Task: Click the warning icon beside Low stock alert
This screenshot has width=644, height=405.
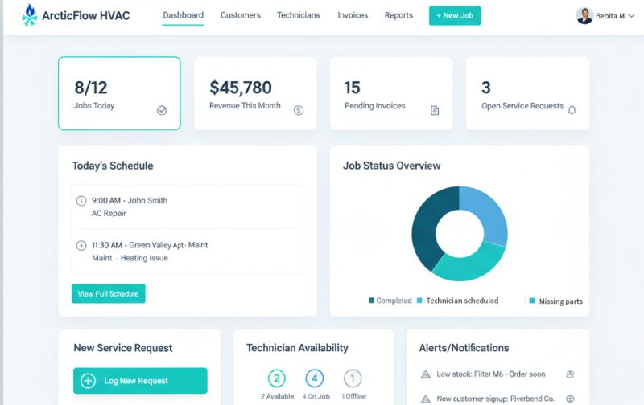Action: [426, 374]
